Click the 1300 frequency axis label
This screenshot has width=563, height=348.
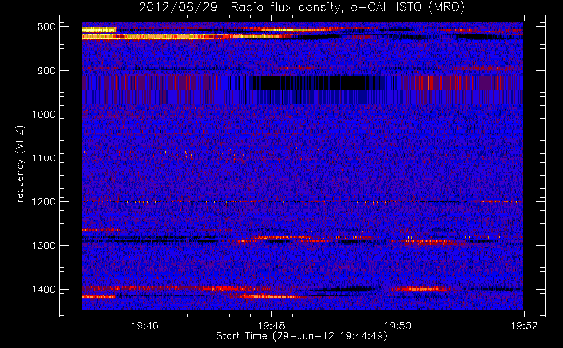pos(43,246)
